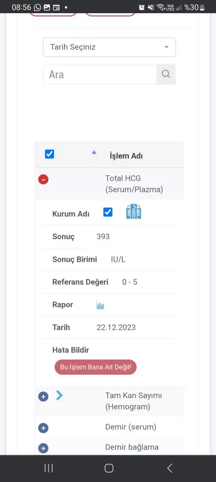Uncheck the select-all checkbox in header
This screenshot has width=216, height=482.
pos(49,154)
